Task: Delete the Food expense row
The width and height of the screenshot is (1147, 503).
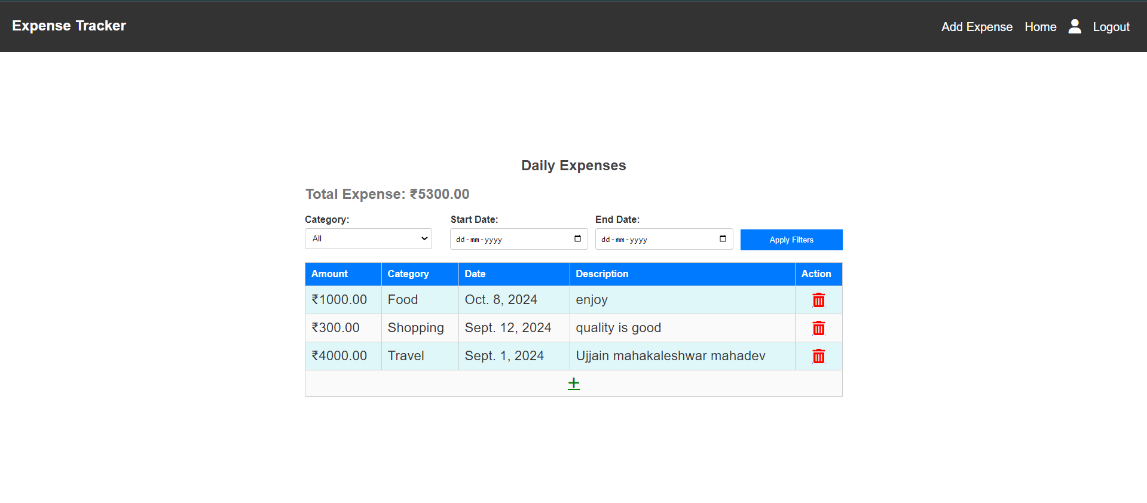Action: click(818, 300)
